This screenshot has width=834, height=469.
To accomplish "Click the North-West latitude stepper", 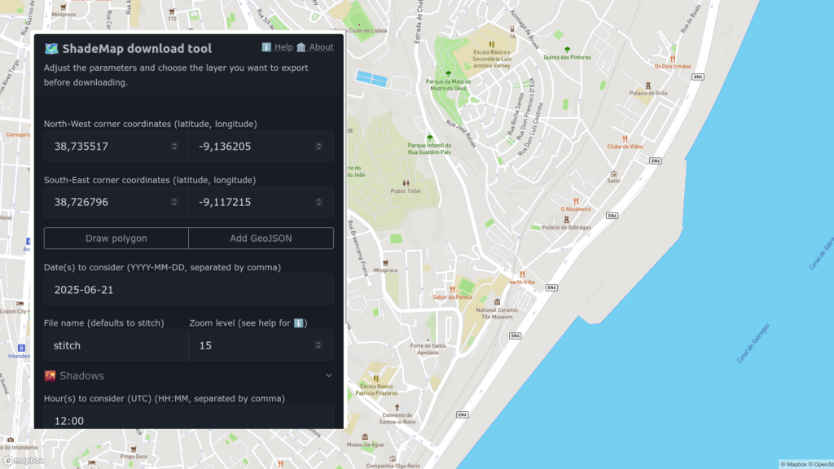I will coord(174,147).
